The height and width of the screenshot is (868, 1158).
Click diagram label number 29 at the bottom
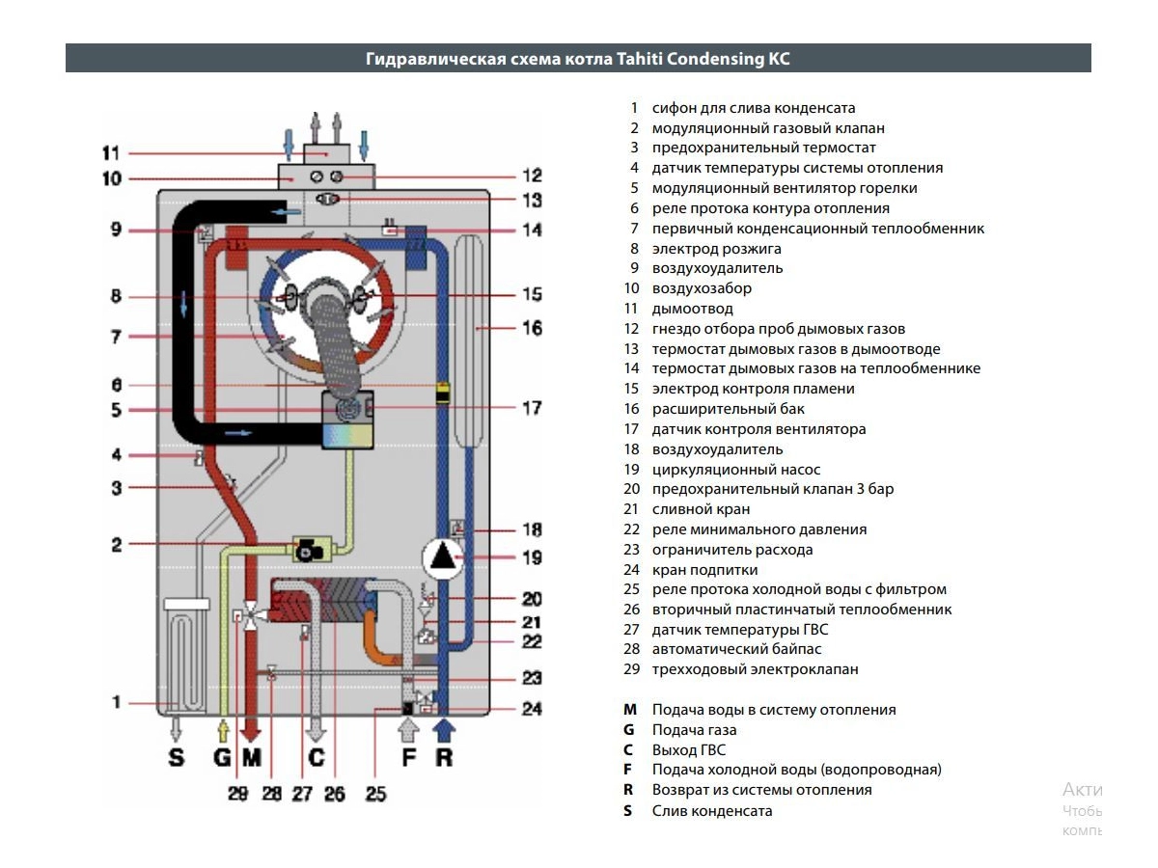click(x=237, y=794)
